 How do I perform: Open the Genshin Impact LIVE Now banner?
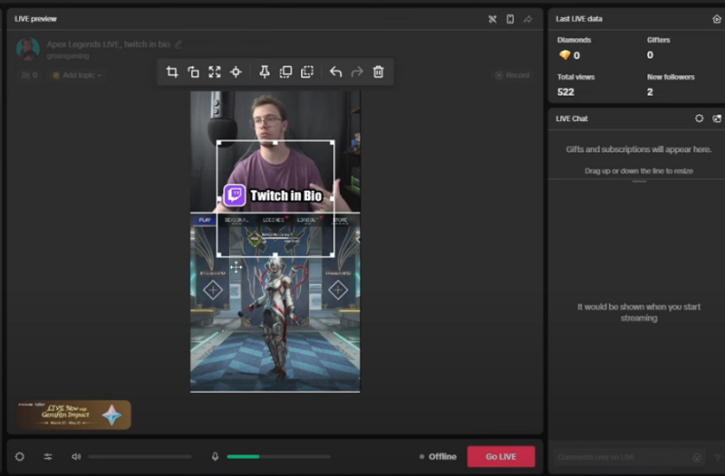74,414
